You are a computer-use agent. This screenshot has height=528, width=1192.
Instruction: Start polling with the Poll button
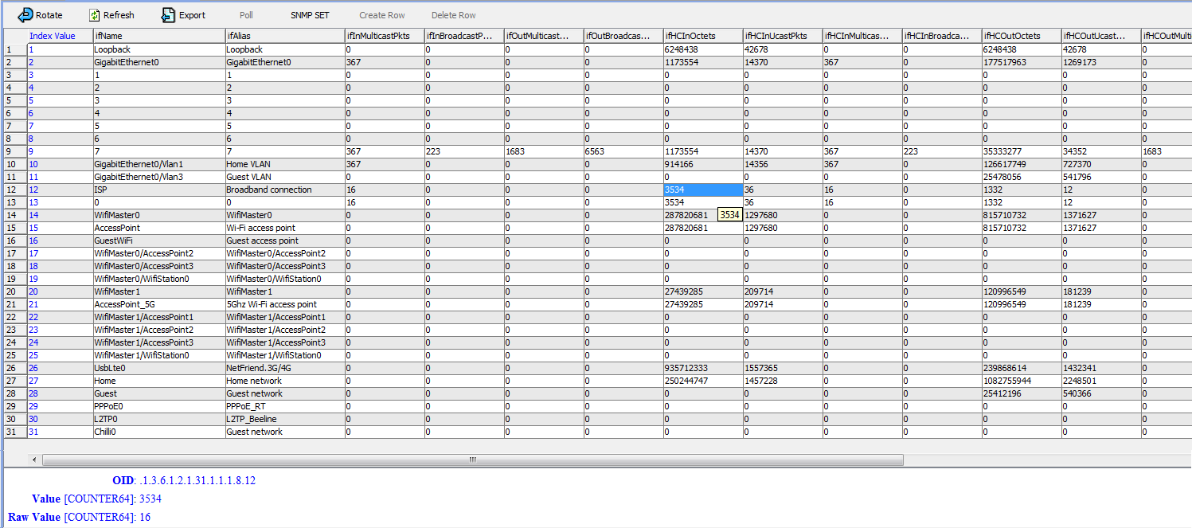[245, 14]
